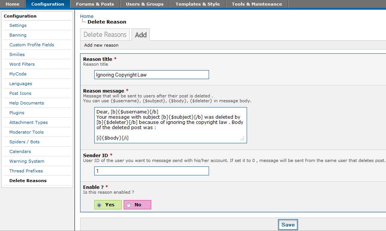Go to Custom Profile Fields

(x=32, y=45)
